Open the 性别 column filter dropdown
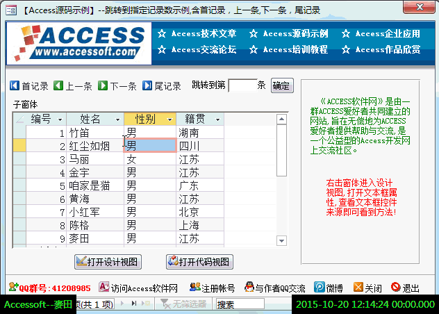439x314 pixels. pyautogui.click(x=169, y=119)
